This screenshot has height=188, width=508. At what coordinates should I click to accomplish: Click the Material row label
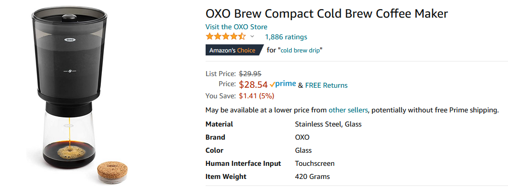[x=219, y=124]
